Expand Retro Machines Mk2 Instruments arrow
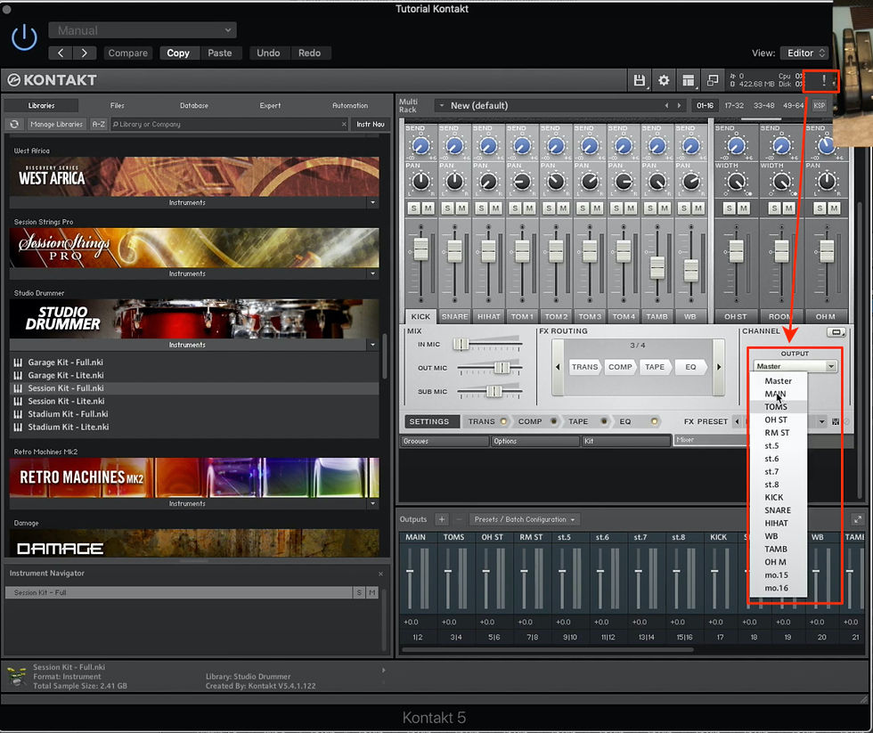This screenshot has width=873, height=733. coord(372,504)
